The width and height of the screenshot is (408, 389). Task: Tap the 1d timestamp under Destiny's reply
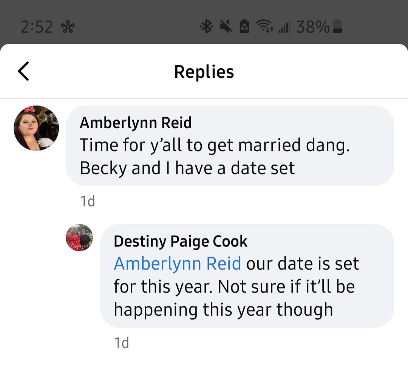(122, 343)
